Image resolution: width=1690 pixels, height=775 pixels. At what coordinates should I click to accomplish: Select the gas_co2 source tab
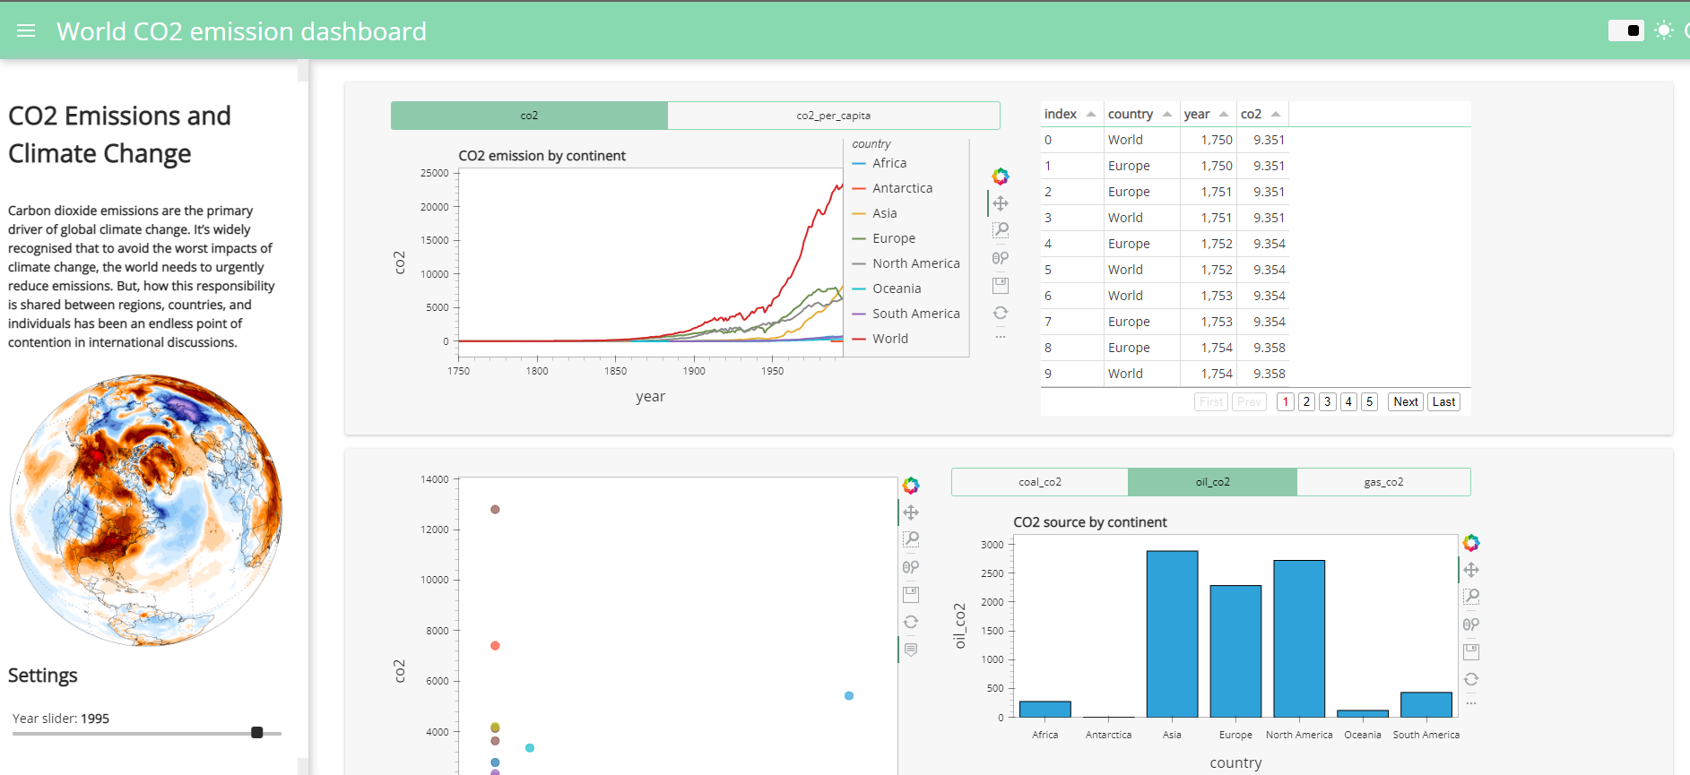[1383, 482]
